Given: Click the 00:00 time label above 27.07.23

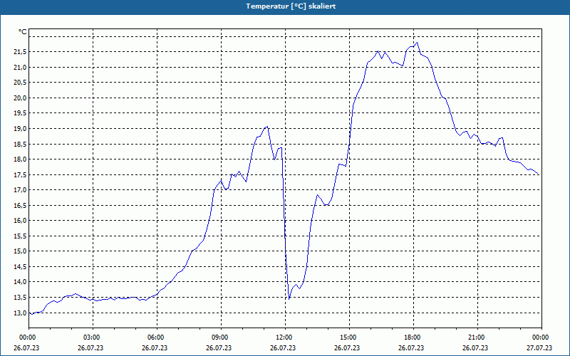Looking at the screenshot, I should click(541, 337).
